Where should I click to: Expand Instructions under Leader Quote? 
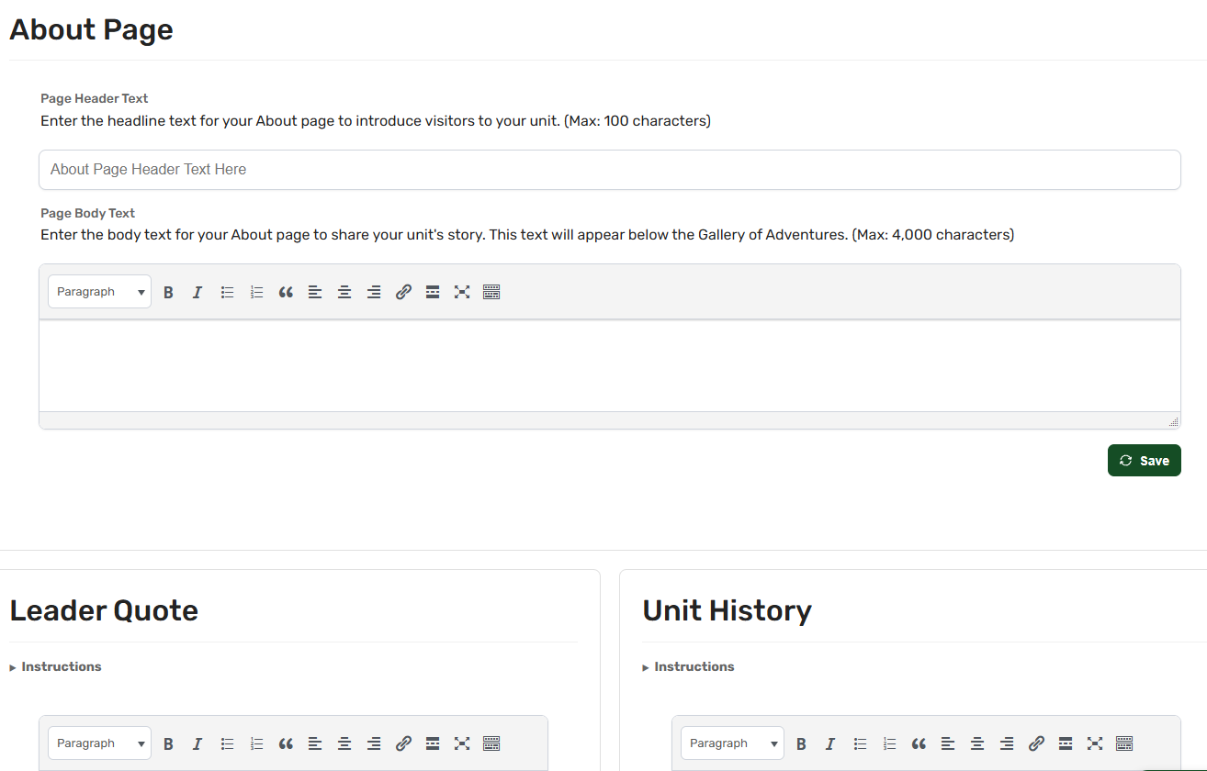click(x=55, y=666)
